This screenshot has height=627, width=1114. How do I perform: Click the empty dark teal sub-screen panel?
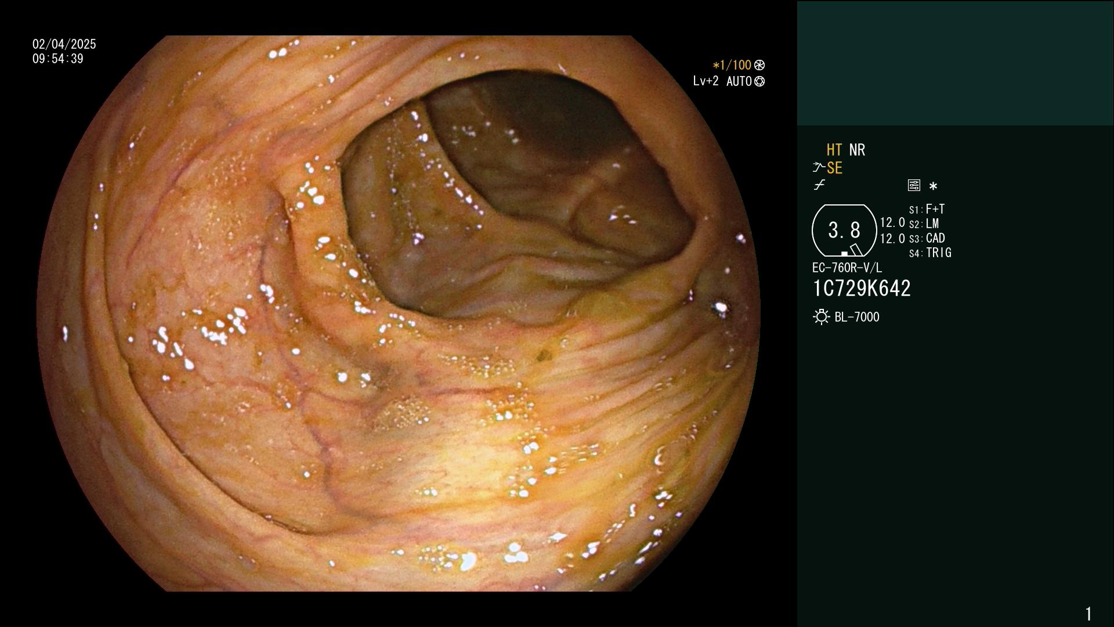click(x=955, y=63)
